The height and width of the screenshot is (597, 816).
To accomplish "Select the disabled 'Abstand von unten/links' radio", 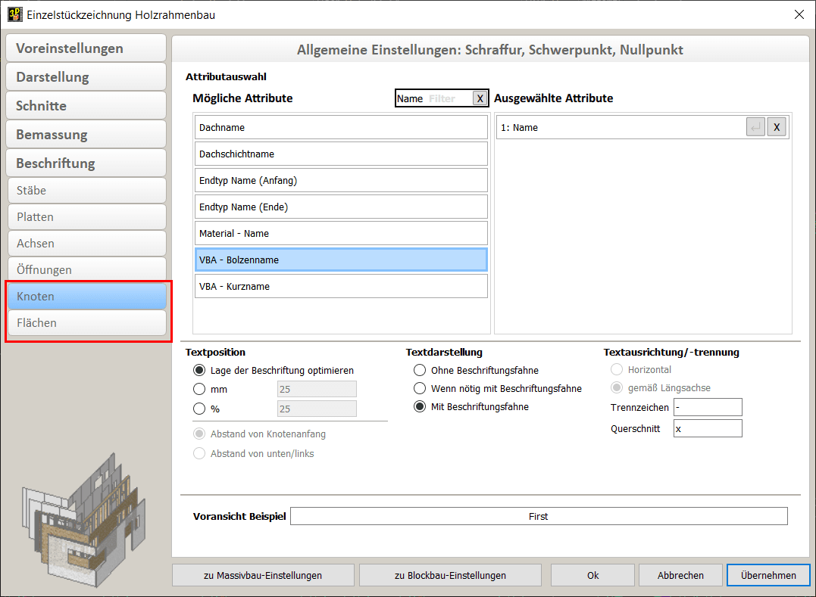I will coord(199,453).
